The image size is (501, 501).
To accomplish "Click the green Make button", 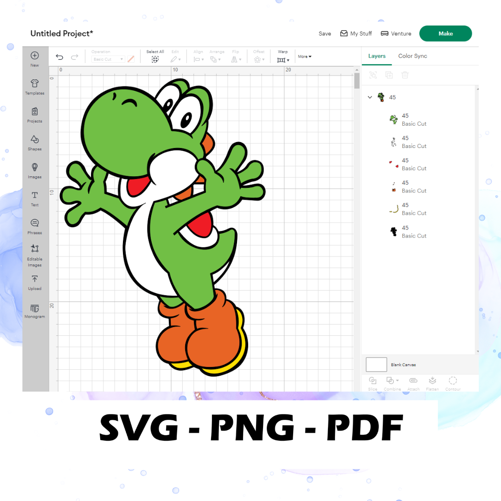I will point(445,33).
